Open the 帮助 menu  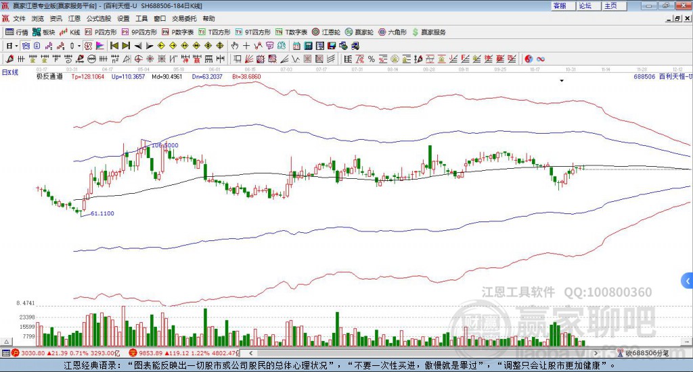(208, 18)
